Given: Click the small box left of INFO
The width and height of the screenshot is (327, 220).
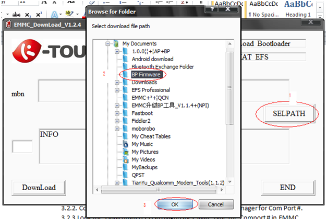Looking at the screenshot, I should [22, 146].
